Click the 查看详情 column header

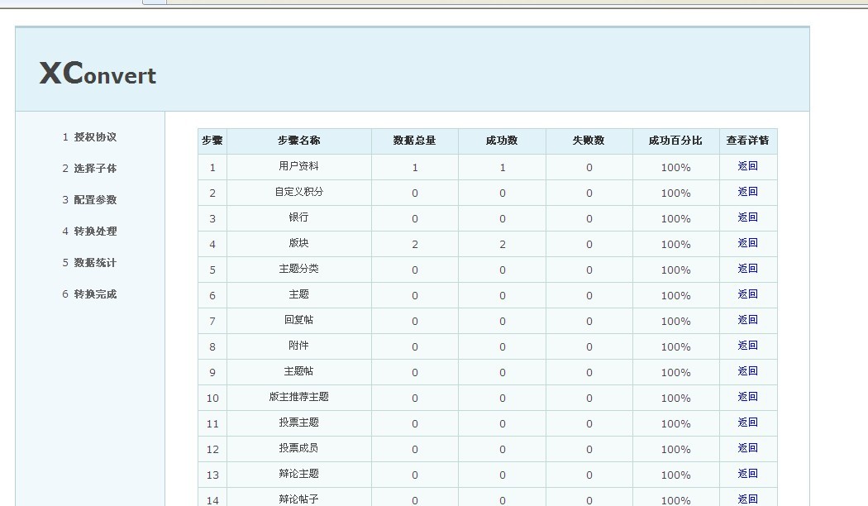pyautogui.click(x=748, y=141)
